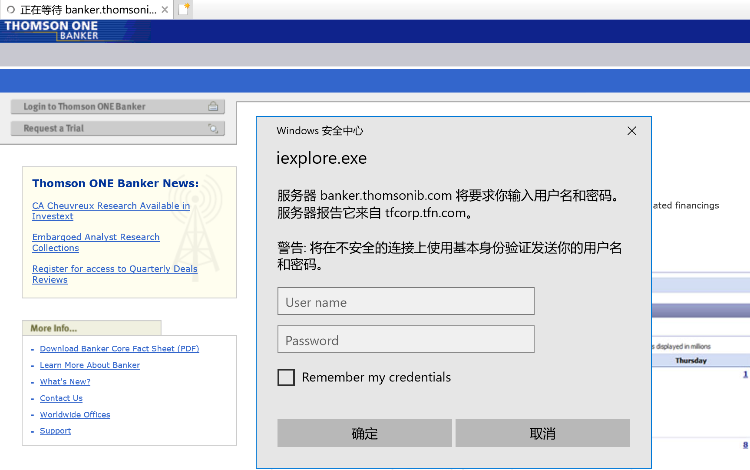750x470 pixels.
Task: Focus the Password field
Action: pos(406,339)
